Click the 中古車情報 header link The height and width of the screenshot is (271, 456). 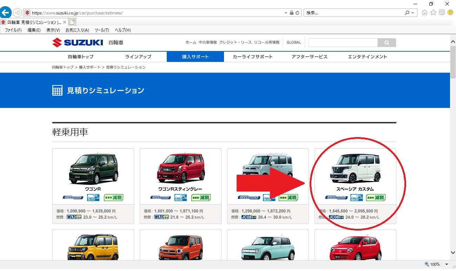point(208,42)
